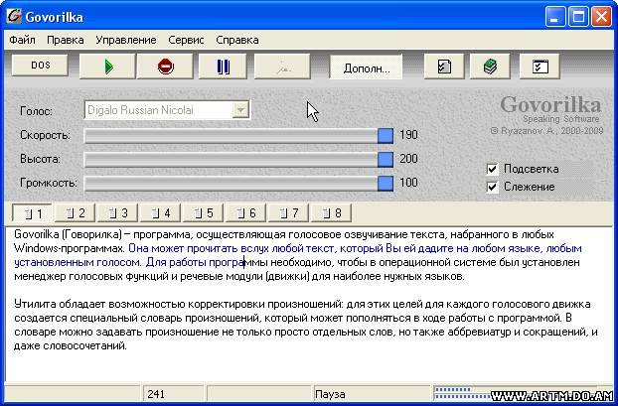
Task: Stop playback with the red stop icon
Action: pos(165,67)
